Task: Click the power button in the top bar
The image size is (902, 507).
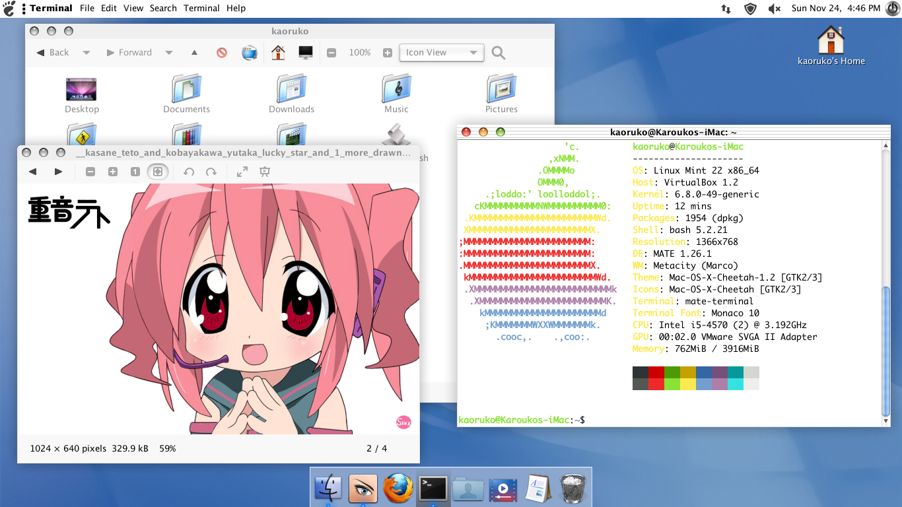Action: click(x=891, y=9)
